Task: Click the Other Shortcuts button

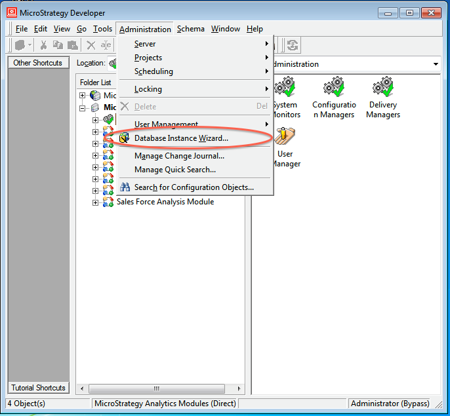Action: 38,63
